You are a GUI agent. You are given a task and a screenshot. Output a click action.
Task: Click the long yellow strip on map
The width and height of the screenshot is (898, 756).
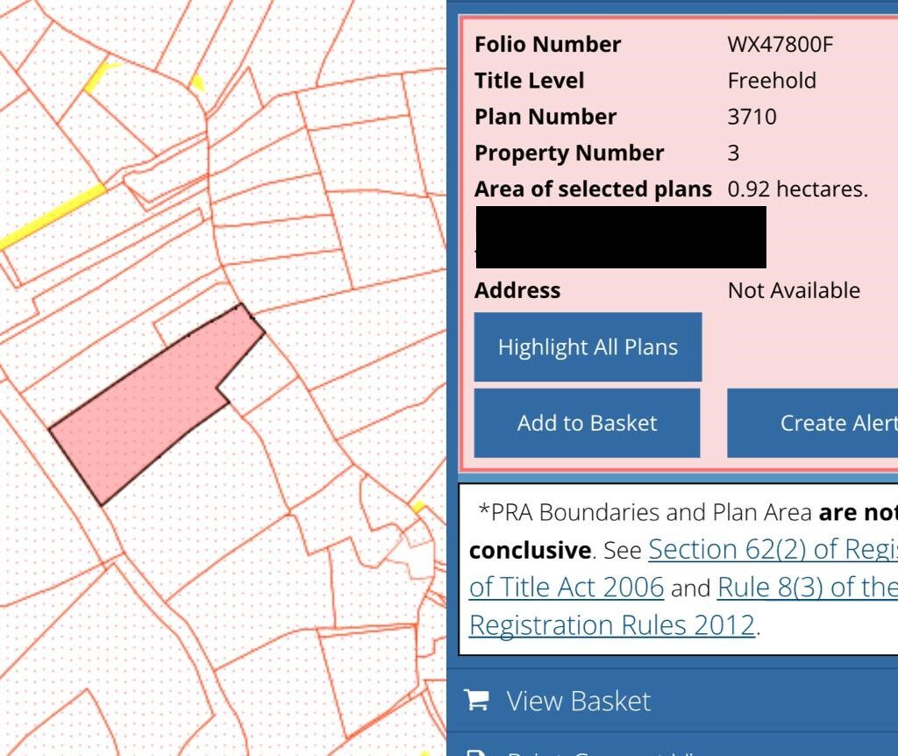click(54, 217)
